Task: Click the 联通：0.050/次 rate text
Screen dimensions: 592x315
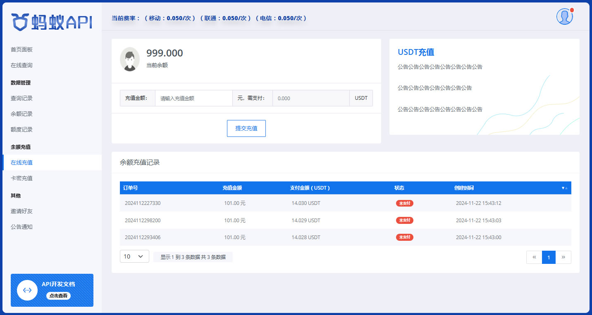Action: 225,18
